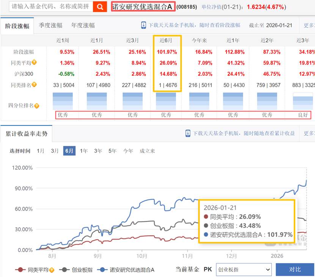Toggle the 诺安研究优选混合A series in legend
The image size is (315, 277).
(126, 270)
